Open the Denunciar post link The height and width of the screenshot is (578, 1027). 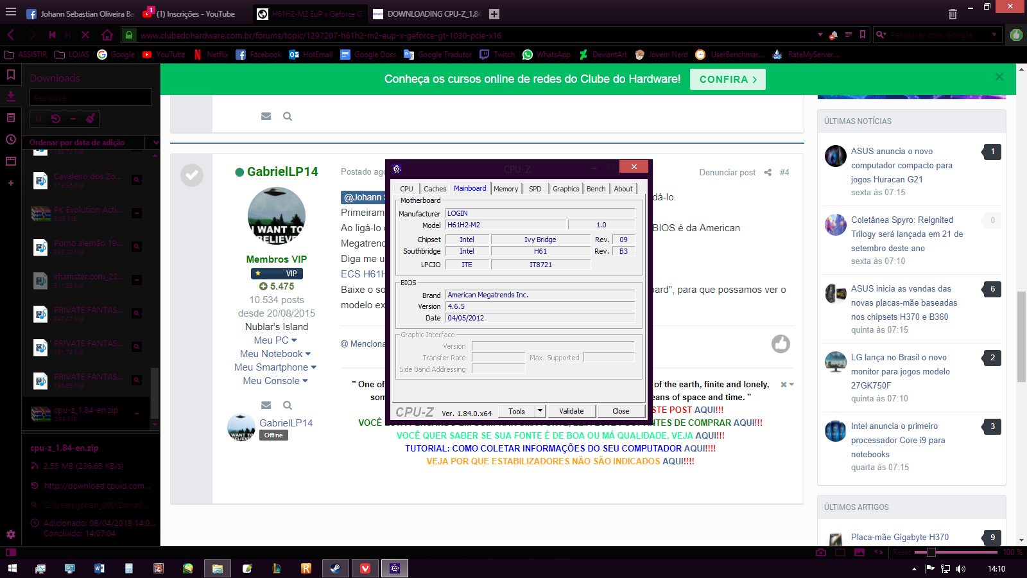coord(727,172)
